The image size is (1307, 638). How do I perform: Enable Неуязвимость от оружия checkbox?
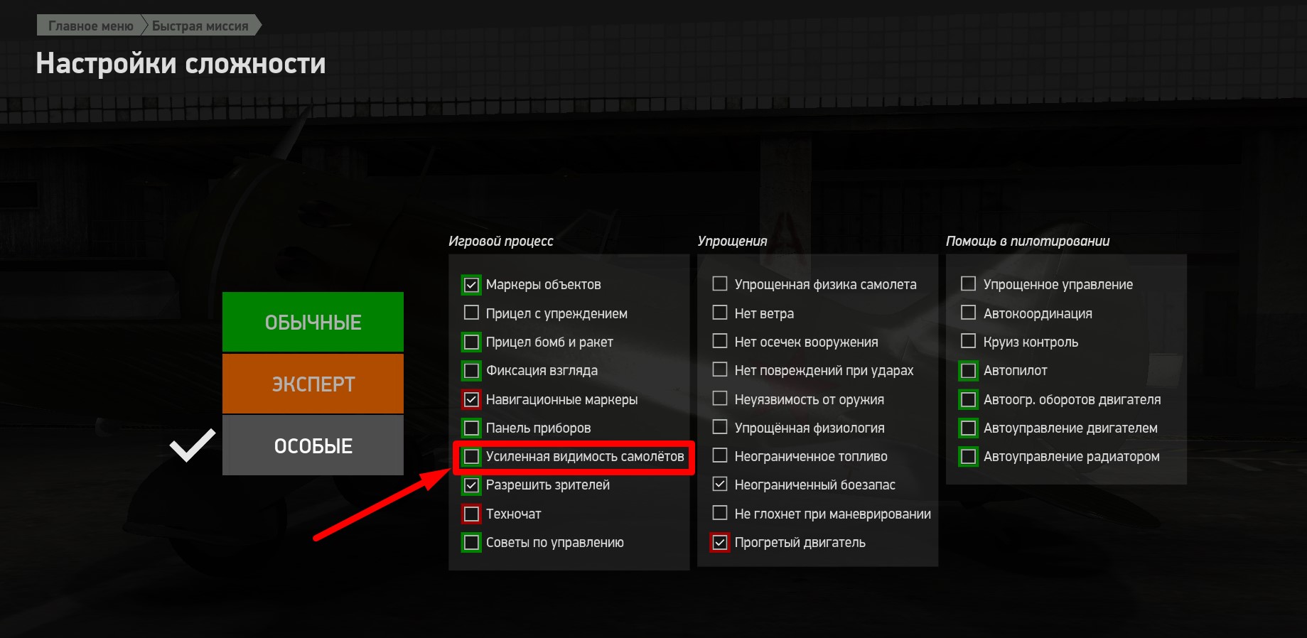[720, 399]
